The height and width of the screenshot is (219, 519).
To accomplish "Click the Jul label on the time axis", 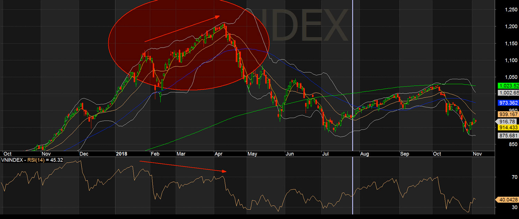I will pyautogui.click(x=325, y=154).
